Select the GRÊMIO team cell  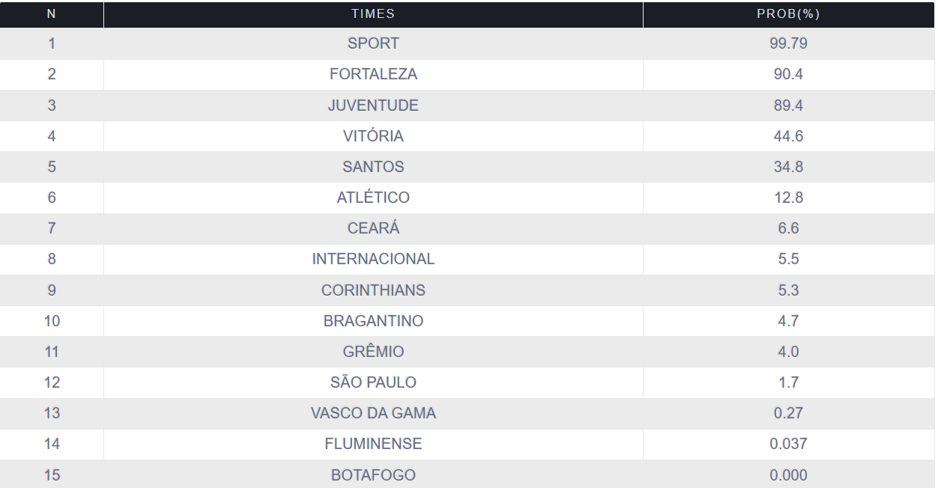[373, 352]
